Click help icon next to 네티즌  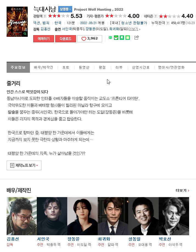(x=156, y=16)
